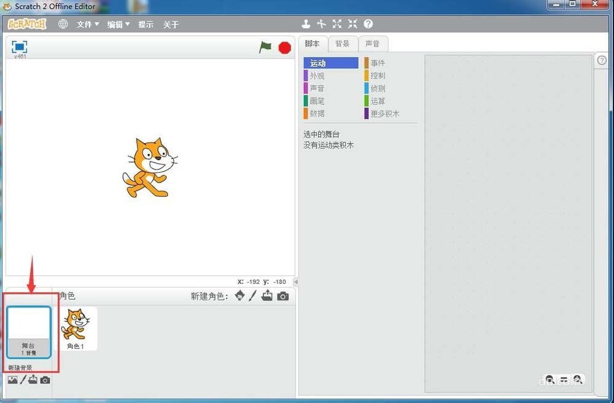
Task: Select the 角色1 sprite thumbnail
Action: click(76, 329)
